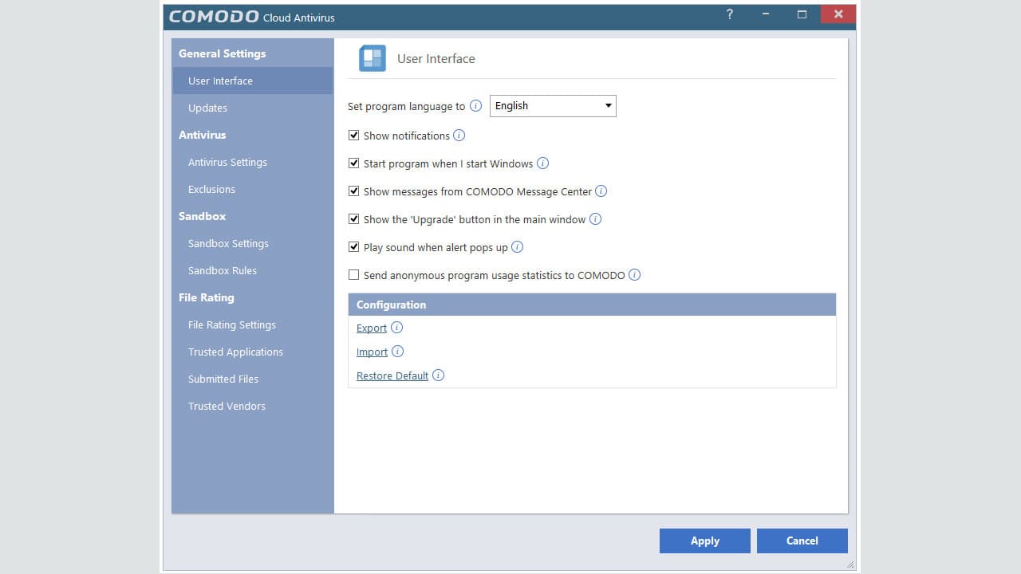
Task: Click the info icon beside Restore Default
Action: coord(438,375)
